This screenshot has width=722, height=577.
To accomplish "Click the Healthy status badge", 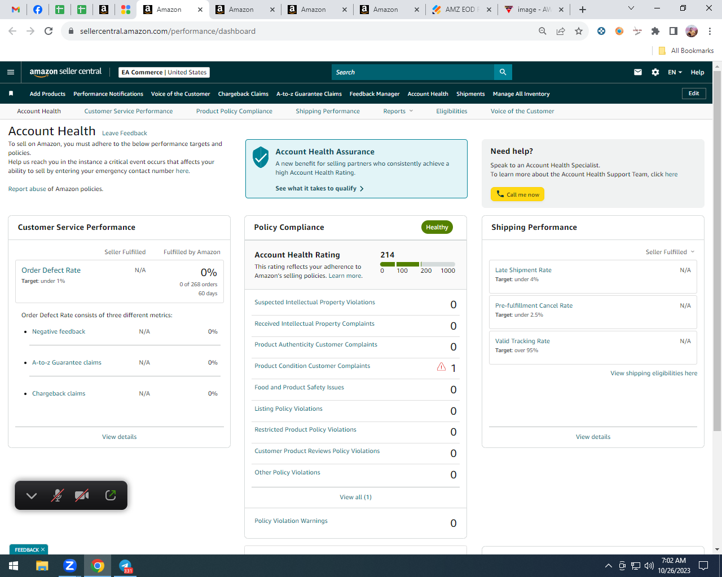I will [x=437, y=227].
